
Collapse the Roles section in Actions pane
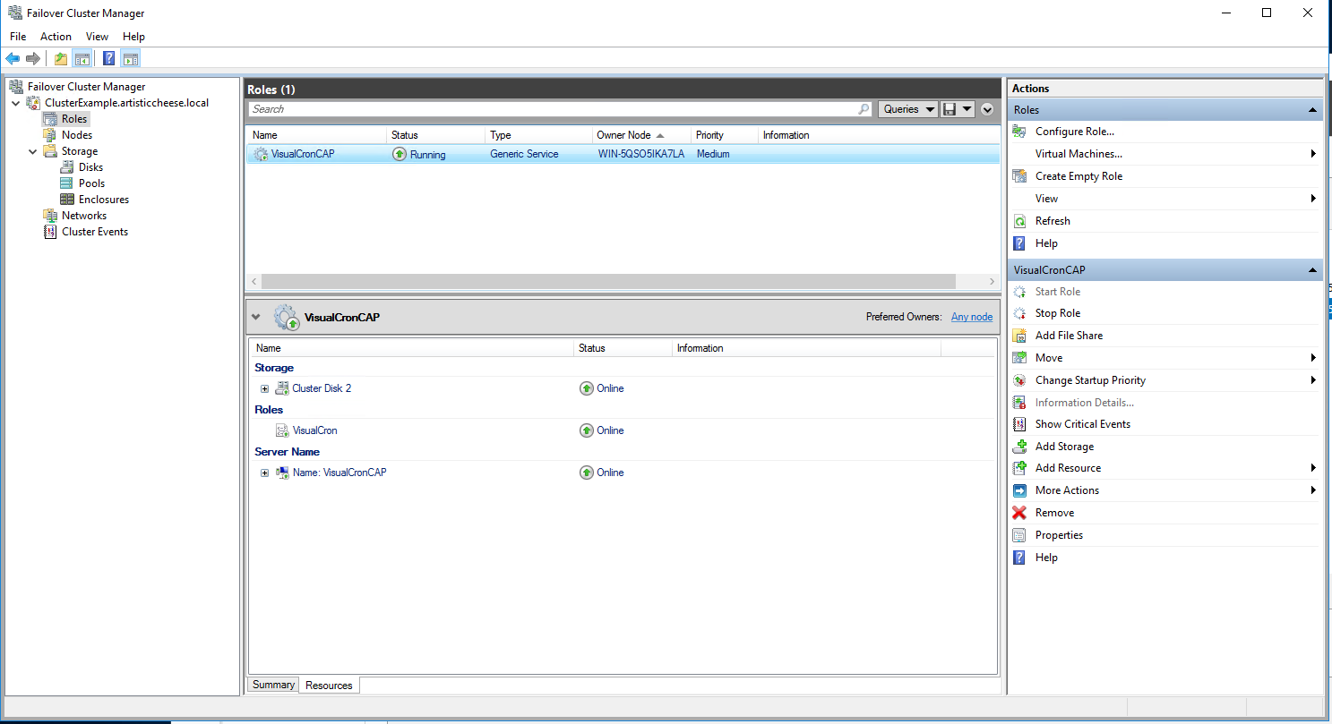click(1312, 110)
